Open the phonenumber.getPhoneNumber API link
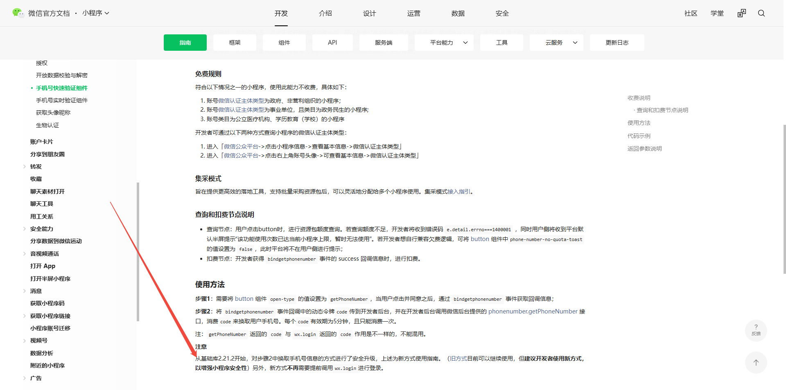This screenshot has height=390, width=786. 533,311
